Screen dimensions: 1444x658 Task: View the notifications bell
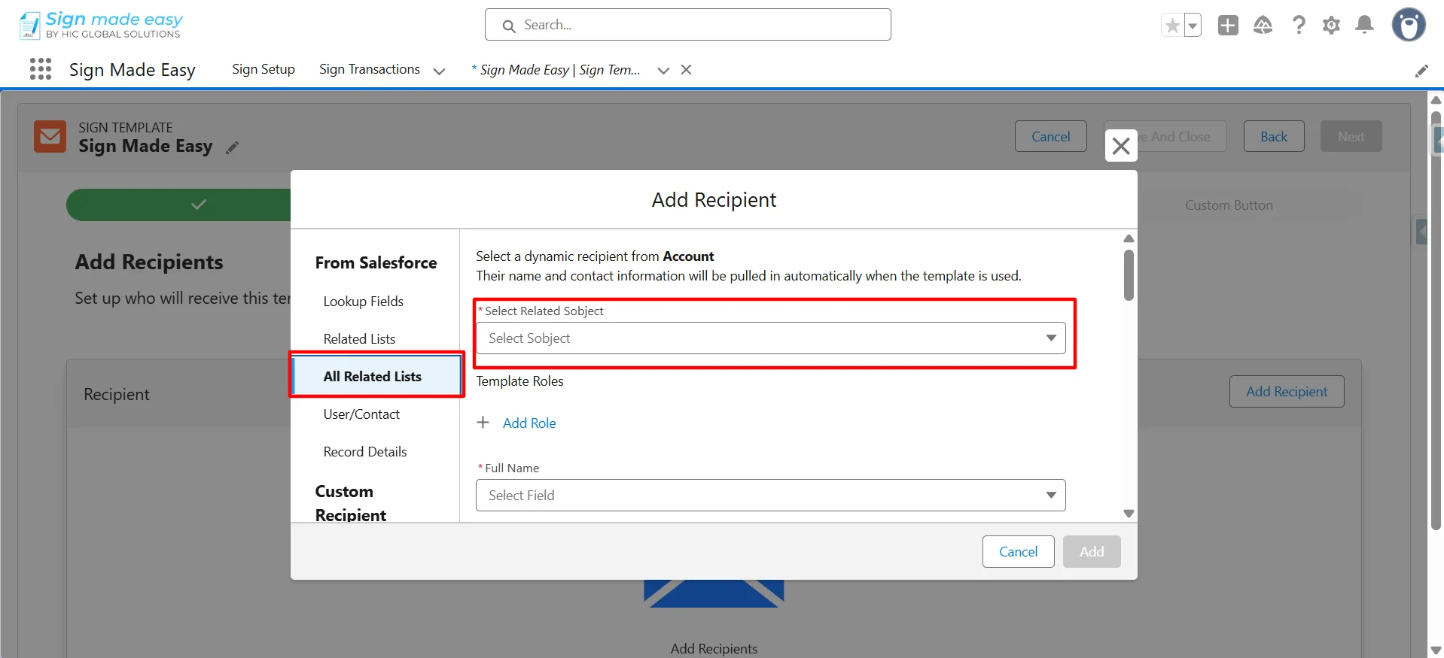(x=1364, y=25)
